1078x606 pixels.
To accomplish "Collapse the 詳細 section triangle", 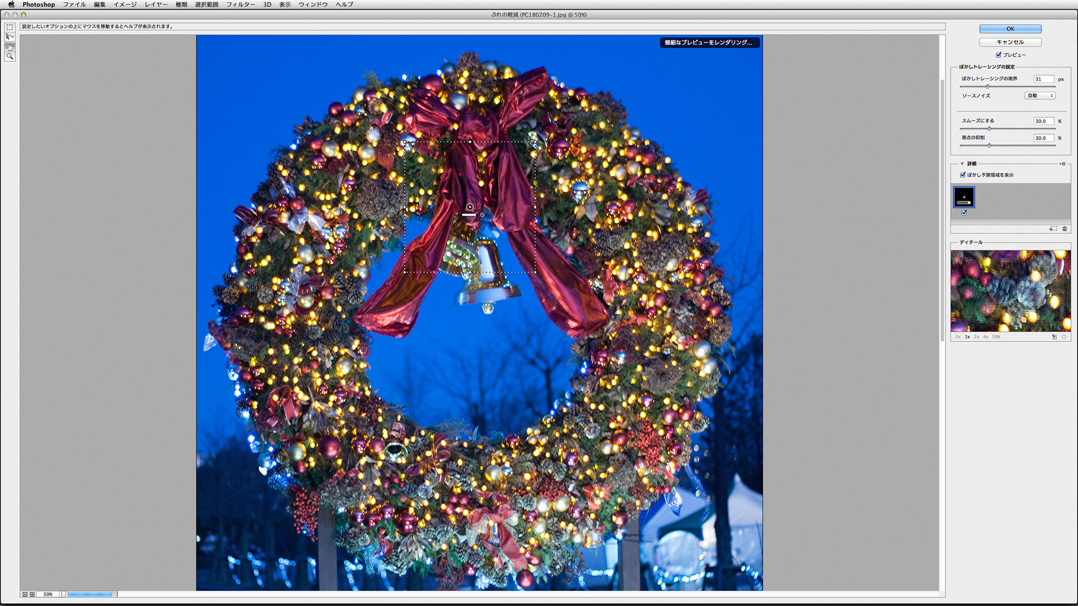I will click(x=962, y=164).
